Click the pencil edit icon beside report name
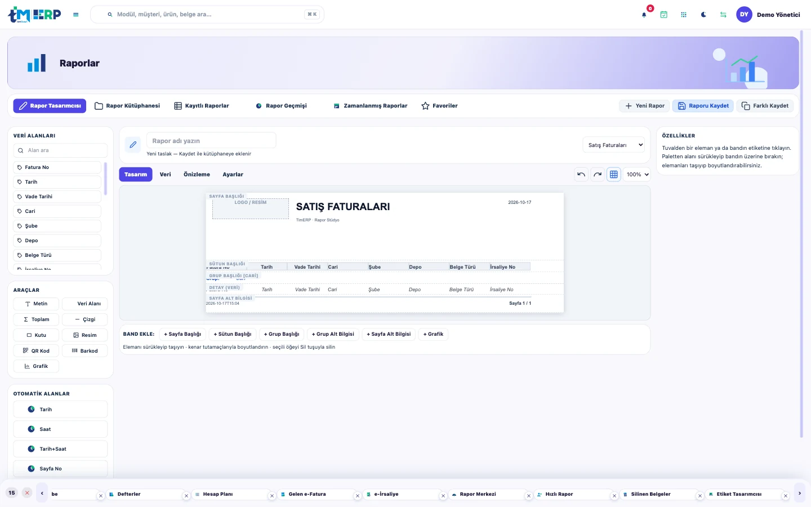Screen dimensions: 811x507 pyautogui.click(x=133, y=145)
